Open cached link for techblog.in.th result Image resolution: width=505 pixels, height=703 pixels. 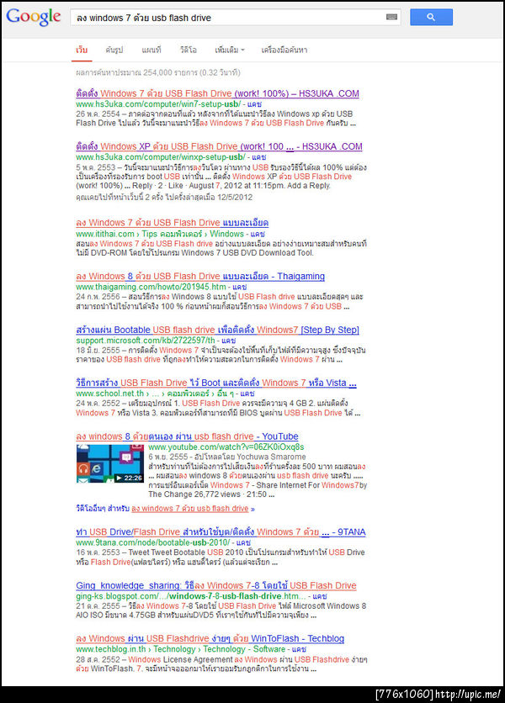(x=299, y=648)
